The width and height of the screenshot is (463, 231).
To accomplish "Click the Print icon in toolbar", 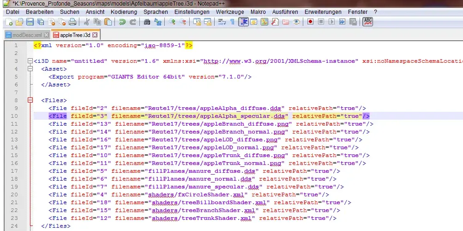I will [x=72, y=22].
